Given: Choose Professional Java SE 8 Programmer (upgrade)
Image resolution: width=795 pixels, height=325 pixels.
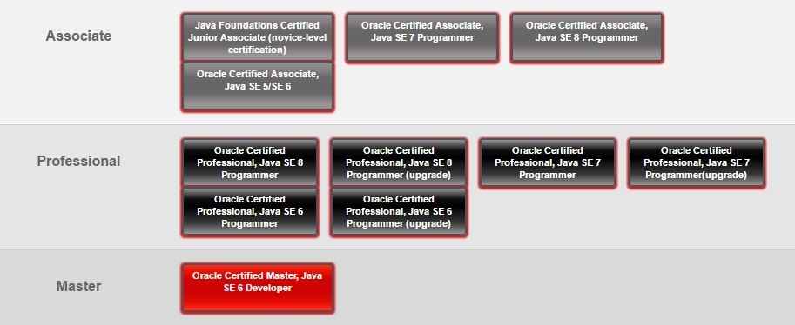Looking at the screenshot, I should (x=399, y=162).
